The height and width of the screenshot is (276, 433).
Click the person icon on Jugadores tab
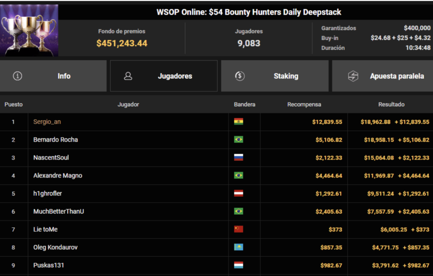click(128, 76)
